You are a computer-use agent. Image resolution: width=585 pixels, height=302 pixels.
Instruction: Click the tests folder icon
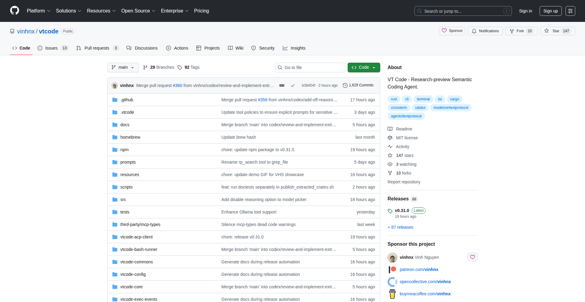tap(115, 212)
